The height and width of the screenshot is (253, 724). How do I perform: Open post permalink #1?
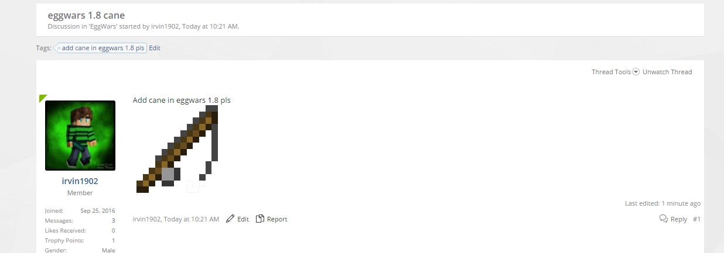pyautogui.click(x=696, y=219)
